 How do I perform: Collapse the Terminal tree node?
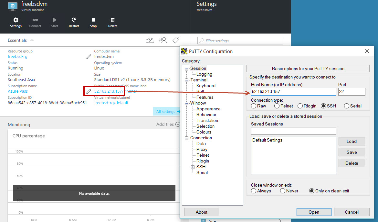187,80
